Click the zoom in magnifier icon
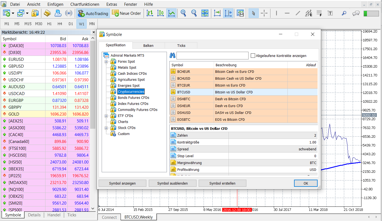The image size is (382, 221). pyautogui.click(x=183, y=13)
